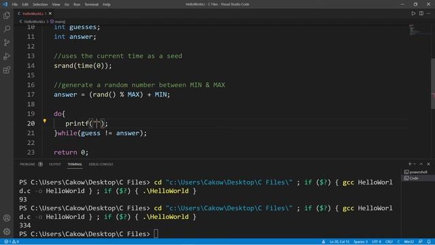Viewport: 435px width, 245px height.
Task: Click the terminal output value 93
Action: coord(23,199)
